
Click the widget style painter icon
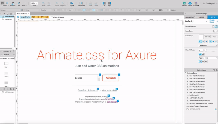(22, 10)
